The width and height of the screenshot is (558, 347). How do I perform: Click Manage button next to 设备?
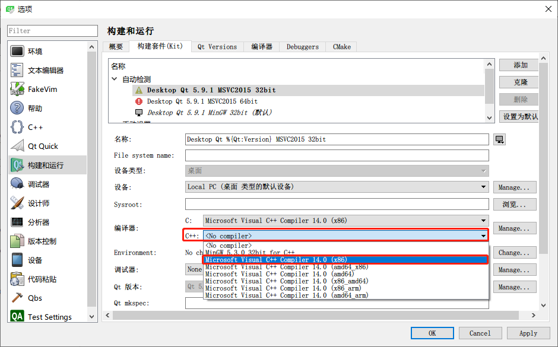tap(515, 187)
